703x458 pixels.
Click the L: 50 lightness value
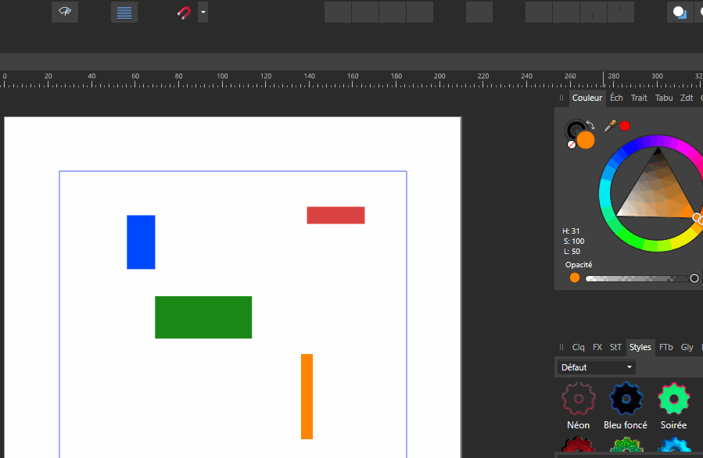click(572, 252)
